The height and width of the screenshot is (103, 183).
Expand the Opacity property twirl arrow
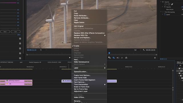pos(162,7)
